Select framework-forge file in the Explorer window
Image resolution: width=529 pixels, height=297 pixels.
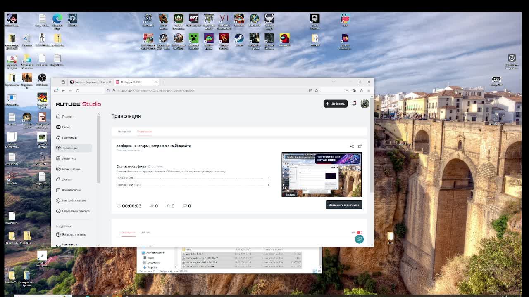242,258
